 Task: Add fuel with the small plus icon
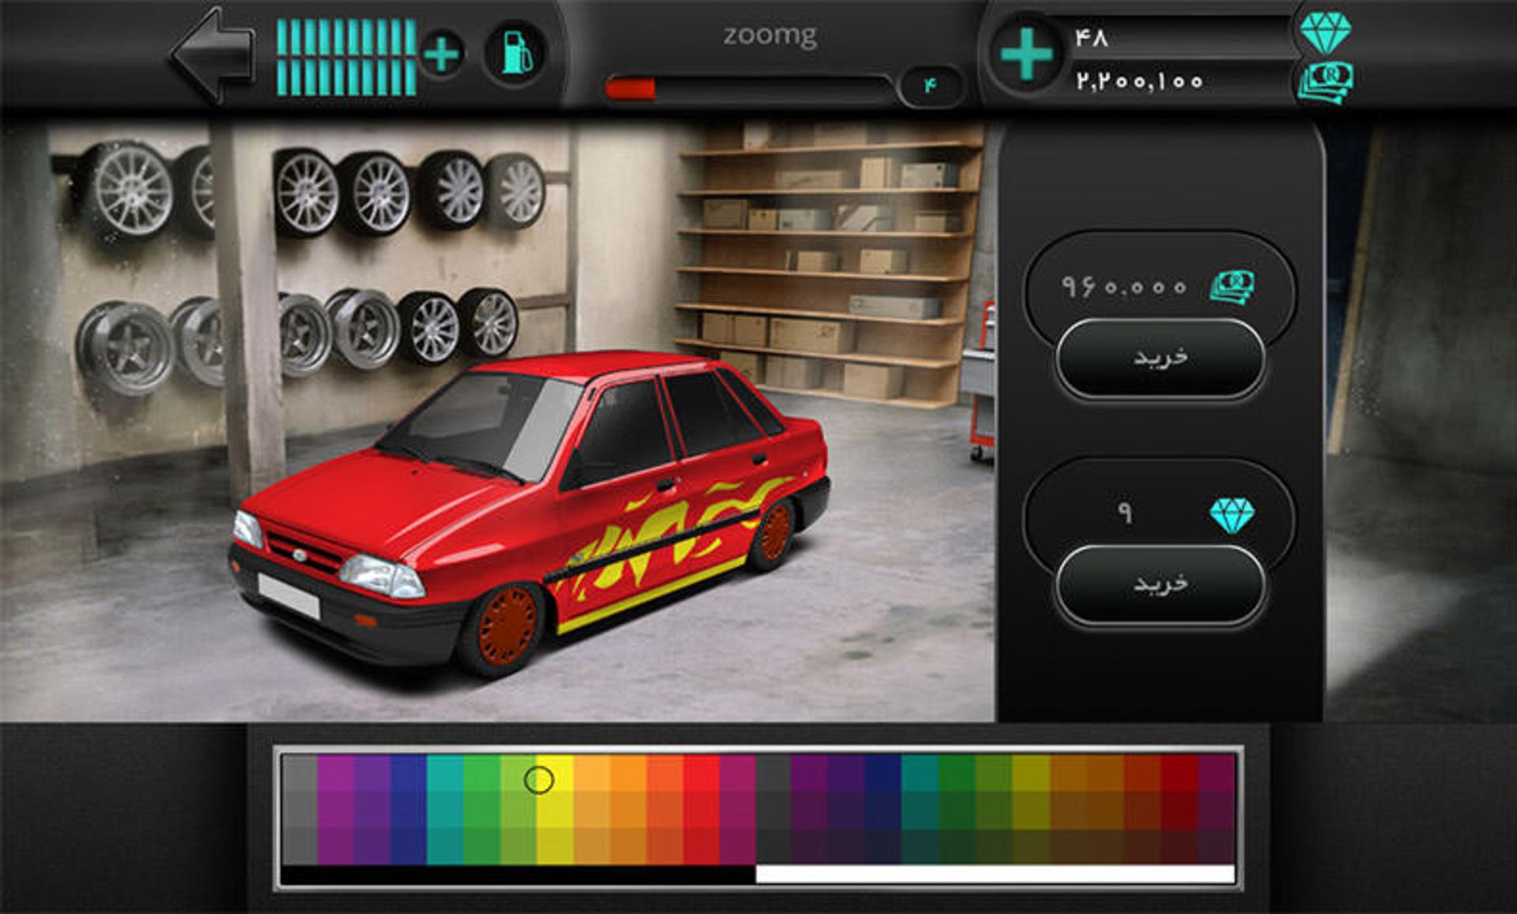click(441, 55)
